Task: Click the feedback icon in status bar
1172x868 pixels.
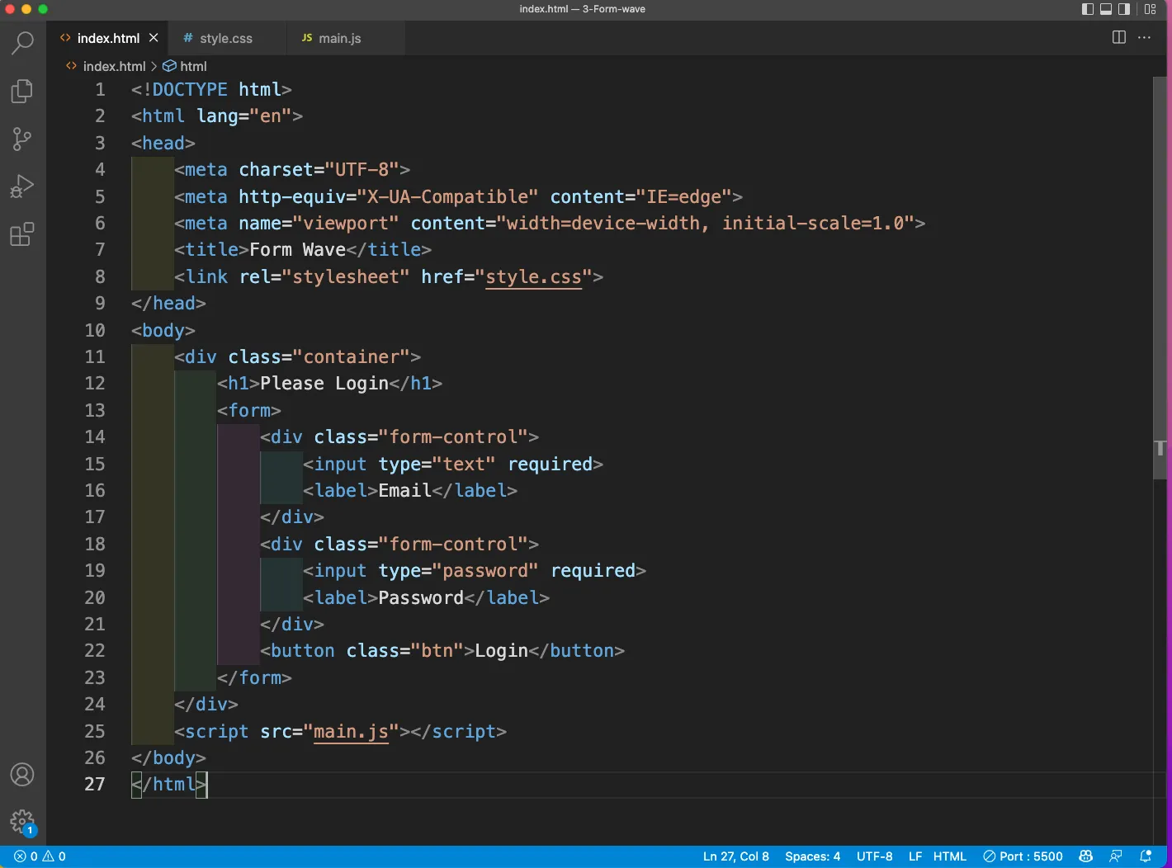Action: pos(1116,856)
